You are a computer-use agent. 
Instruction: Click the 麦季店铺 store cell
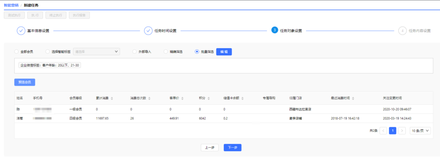click(296, 118)
